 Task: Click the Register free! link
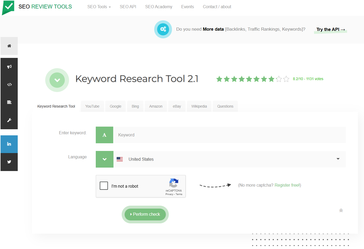point(287,185)
